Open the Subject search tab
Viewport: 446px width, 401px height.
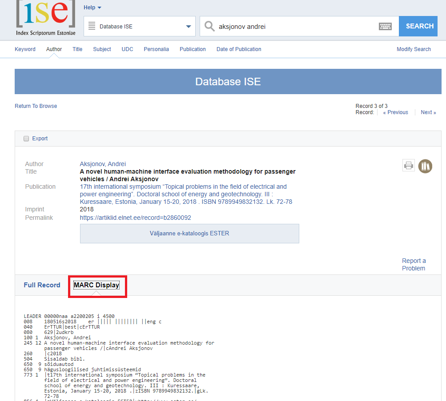pos(102,49)
